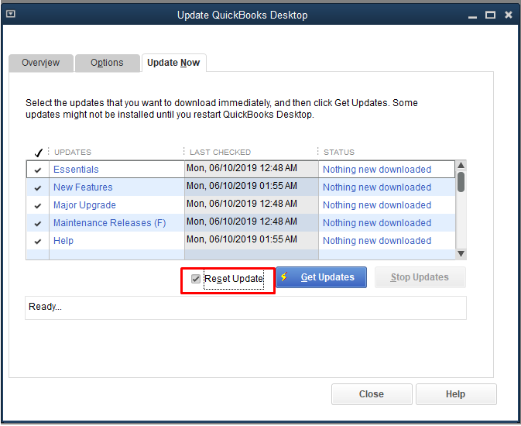Viewport: 521px width, 426px height.
Task: Uncheck the Maintenance Releases (F) checkmark
Action: tap(38, 224)
